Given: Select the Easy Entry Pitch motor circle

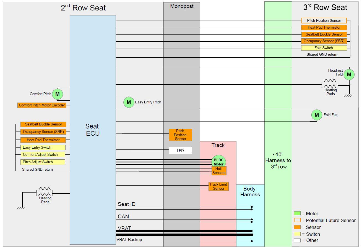Looking at the screenshot, I should (x=129, y=102).
